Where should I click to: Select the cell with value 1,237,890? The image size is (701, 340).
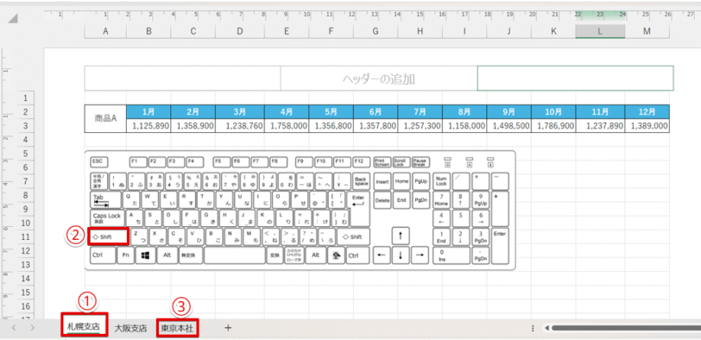600,125
